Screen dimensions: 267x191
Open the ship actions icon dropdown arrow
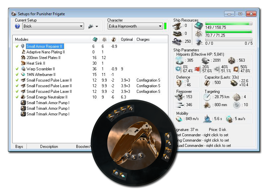pos(97,27)
